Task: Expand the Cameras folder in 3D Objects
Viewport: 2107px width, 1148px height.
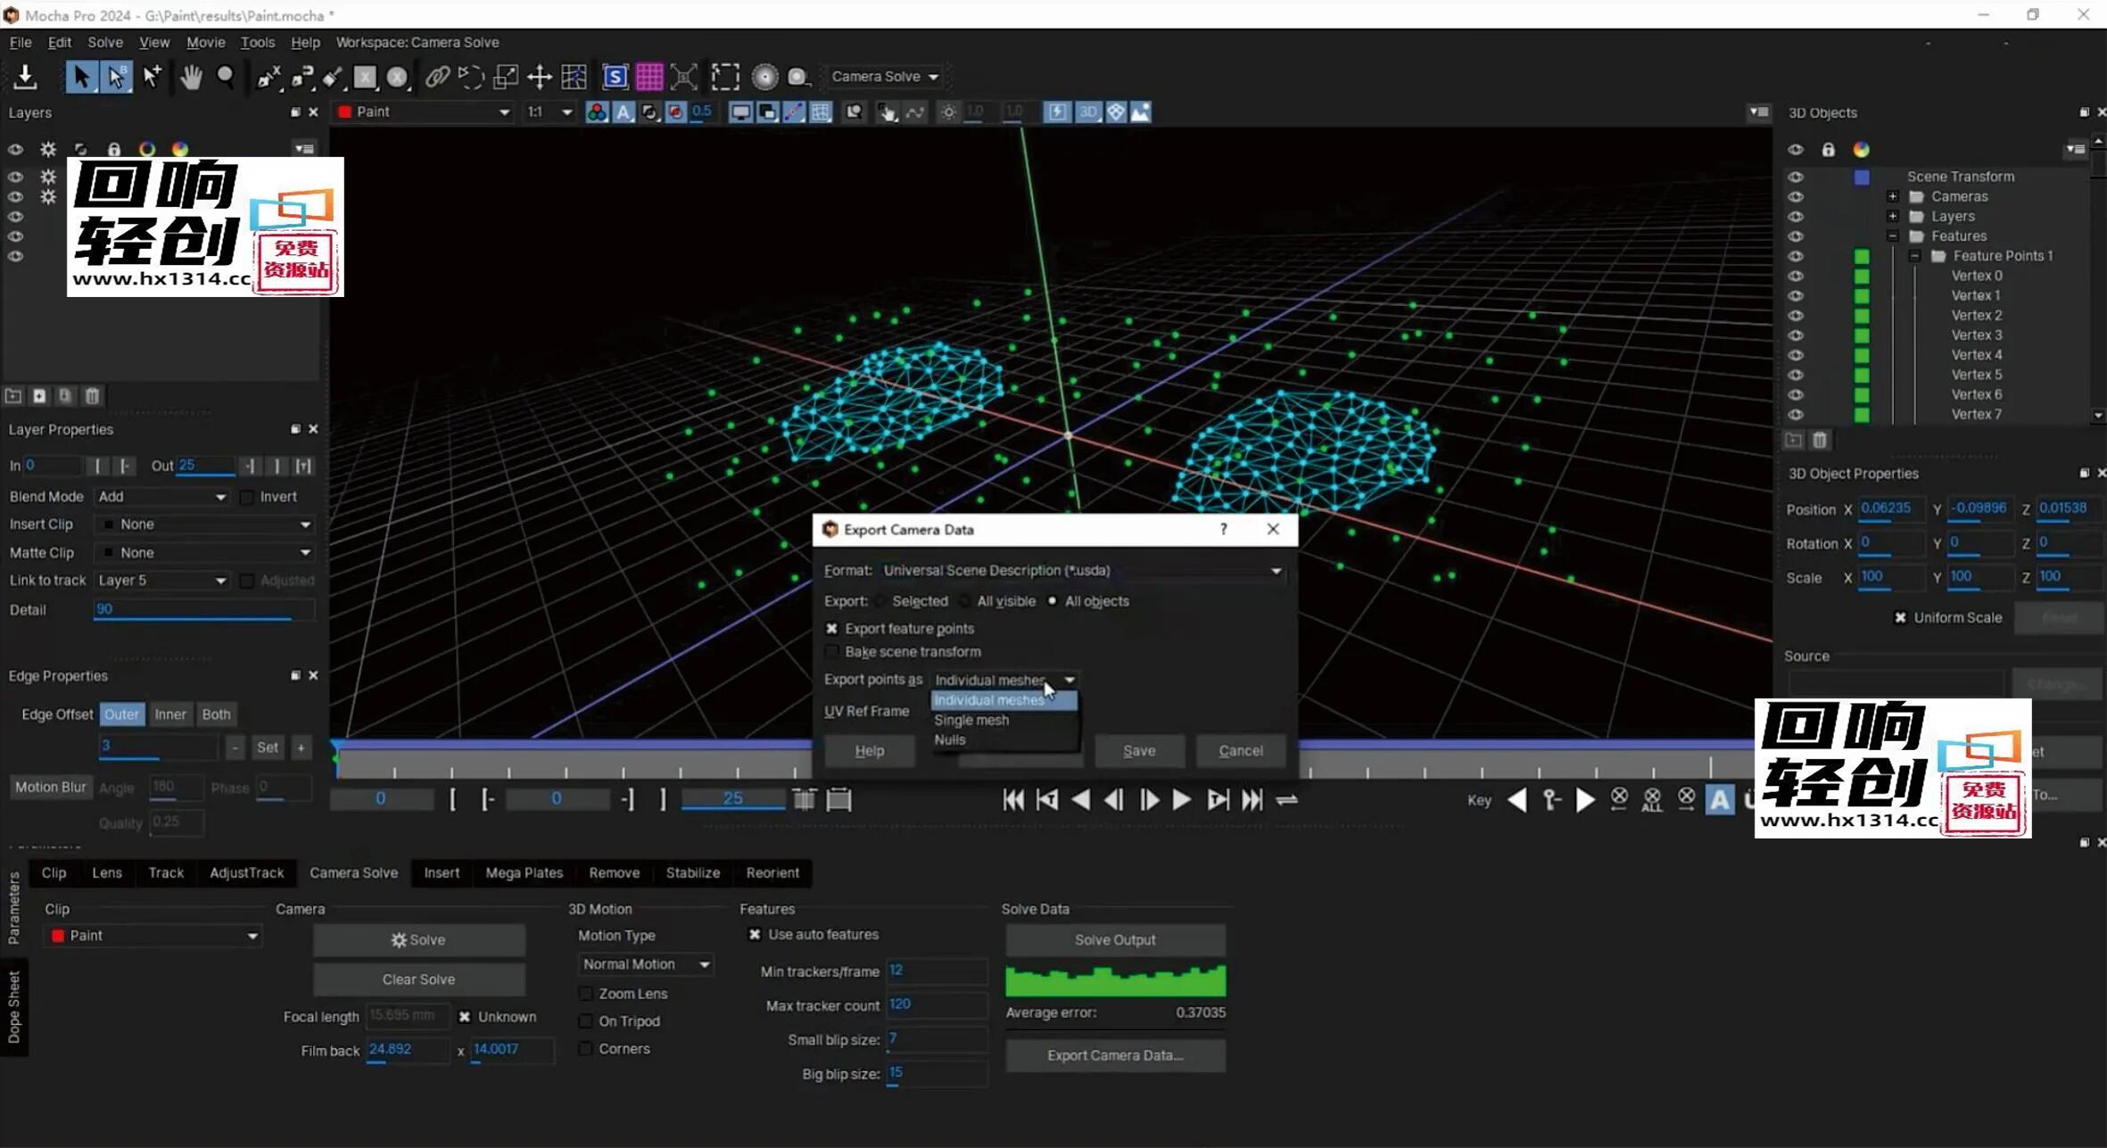Action: [x=1892, y=197]
